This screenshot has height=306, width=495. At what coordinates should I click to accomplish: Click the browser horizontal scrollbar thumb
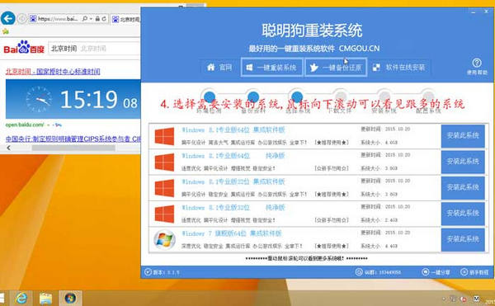(73, 148)
